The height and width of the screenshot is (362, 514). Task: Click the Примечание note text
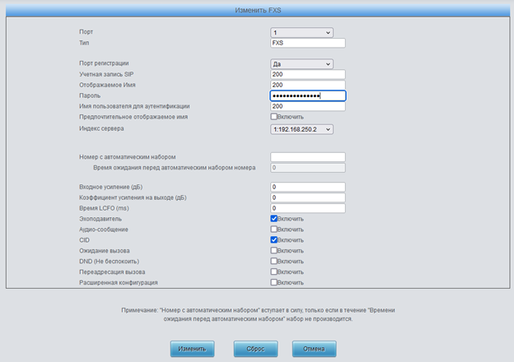(x=258, y=314)
